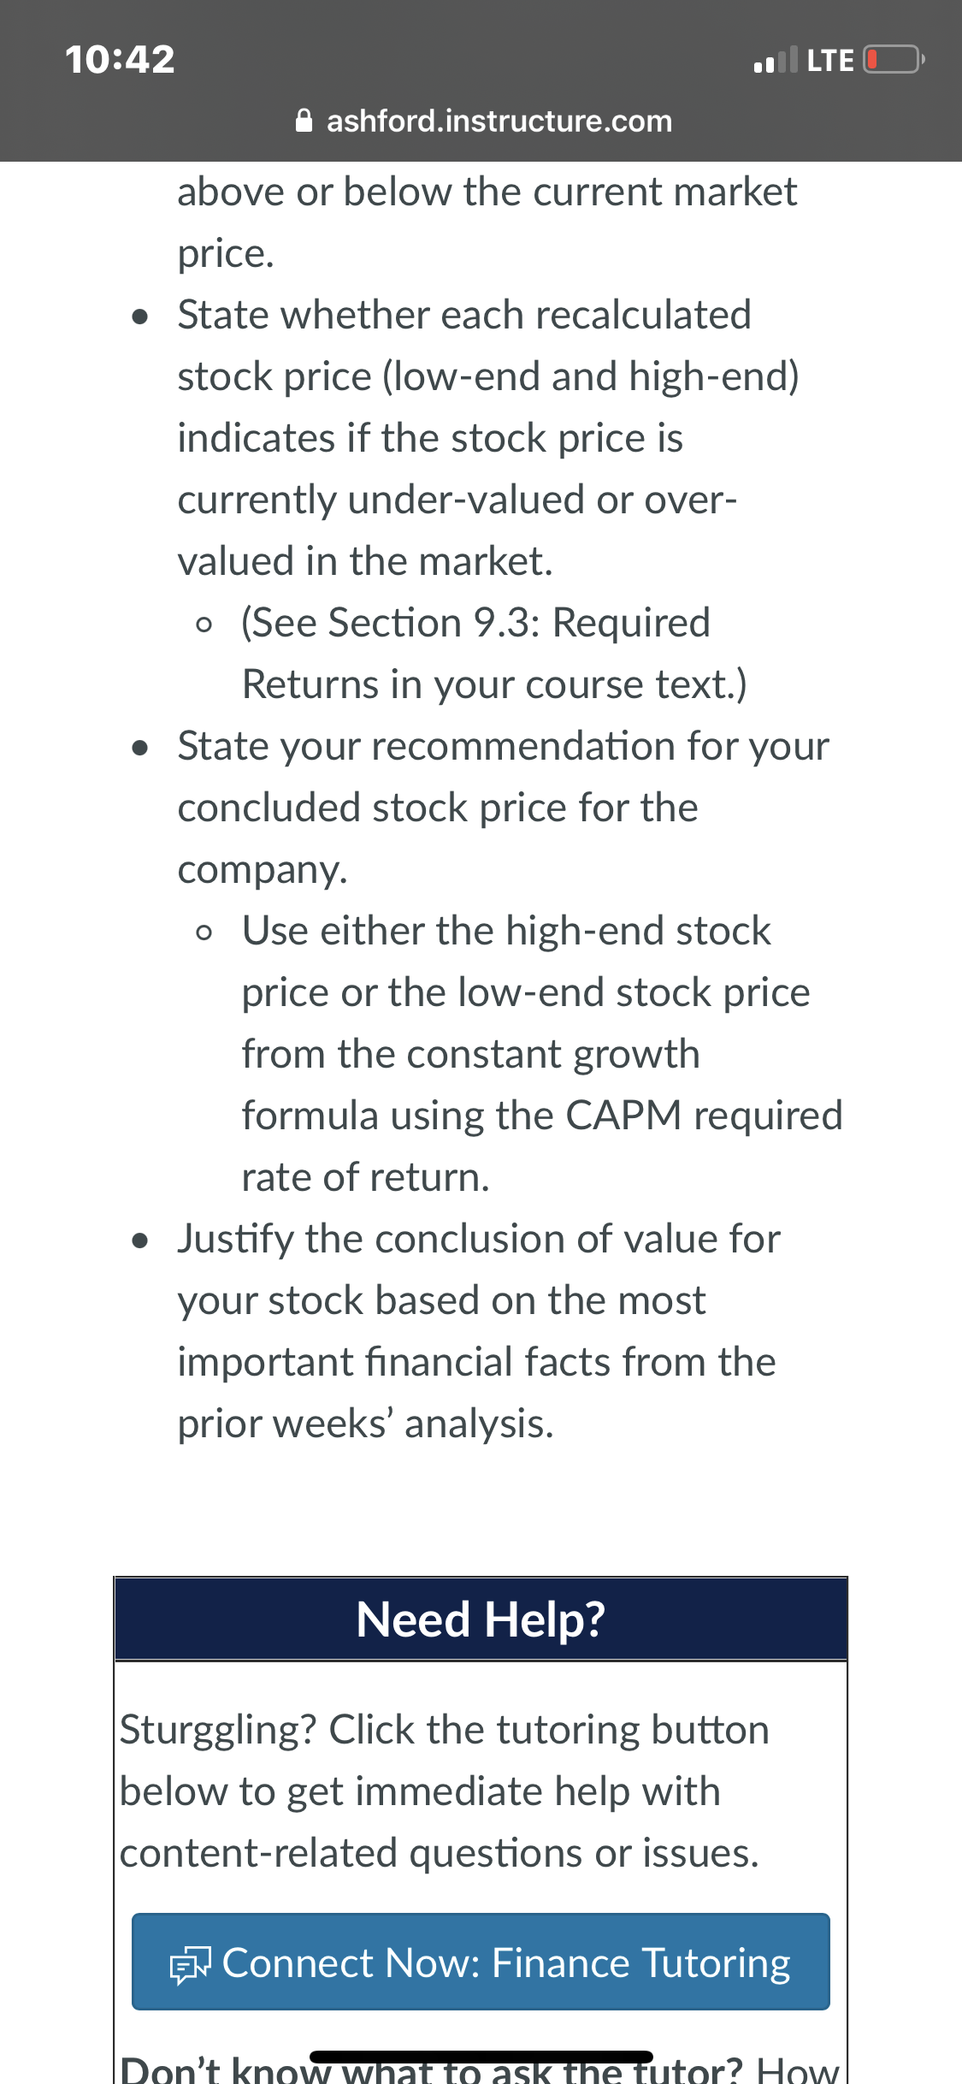Tap the "prior weeks' analysis" text line
The height and width of the screenshot is (2084, 962).
click(x=365, y=1424)
